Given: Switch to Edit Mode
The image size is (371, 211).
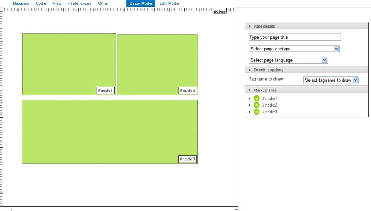Looking at the screenshot, I should point(169,3).
